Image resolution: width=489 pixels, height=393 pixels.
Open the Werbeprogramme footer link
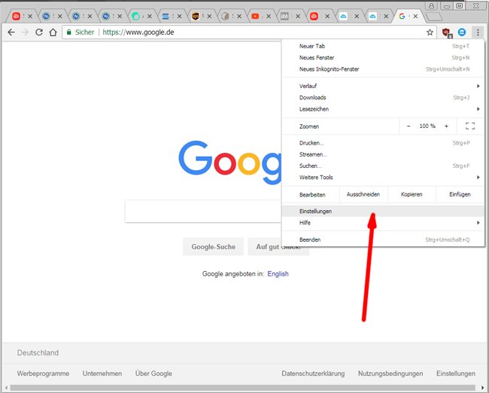click(x=43, y=373)
